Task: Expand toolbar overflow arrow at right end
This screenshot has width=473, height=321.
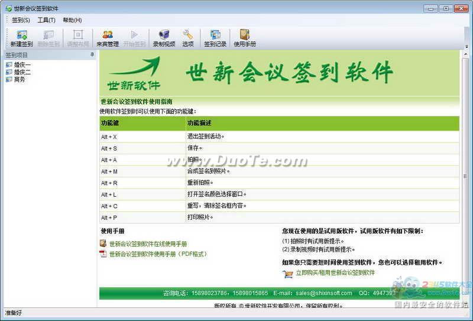Action: coord(466,47)
